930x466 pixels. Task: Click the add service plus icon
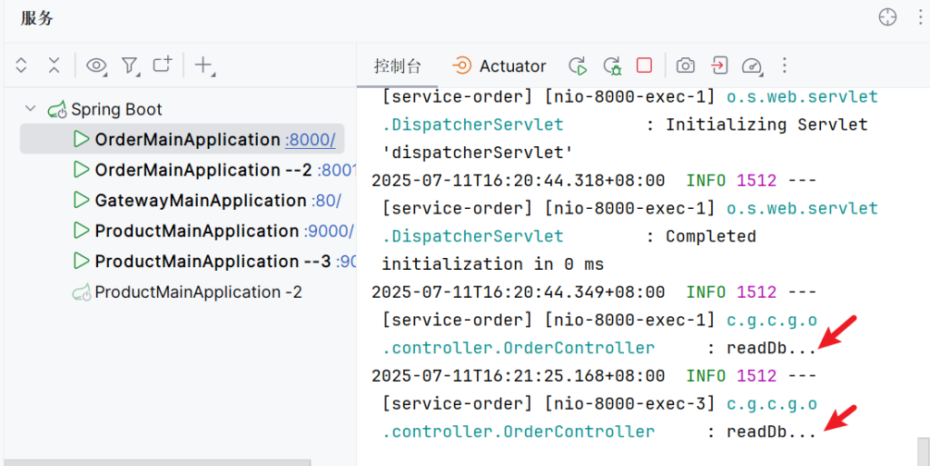[203, 65]
